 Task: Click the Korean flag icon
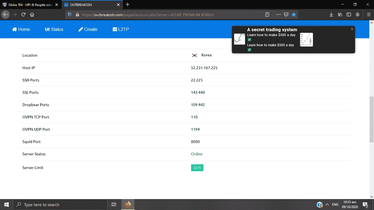tap(194, 55)
